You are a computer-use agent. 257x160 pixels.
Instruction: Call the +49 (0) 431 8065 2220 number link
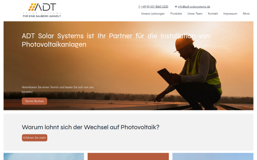155,7
